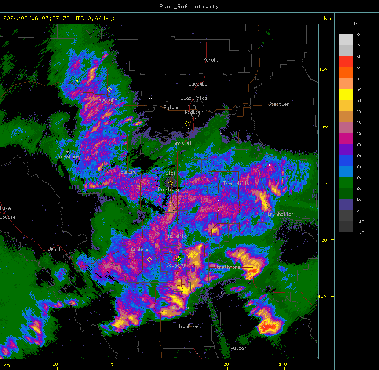This screenshot has height=370, width=379.
Task: Select the RockyMH label
Action: [108, 100]
